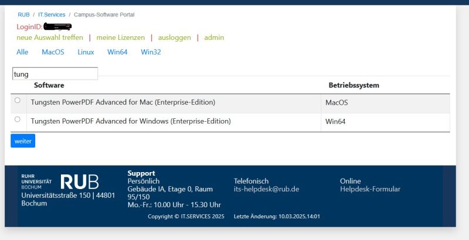Select Tungsten PowerPDF for Windows radio button
The image size is (469, 240).
click(x=18, y=119)
